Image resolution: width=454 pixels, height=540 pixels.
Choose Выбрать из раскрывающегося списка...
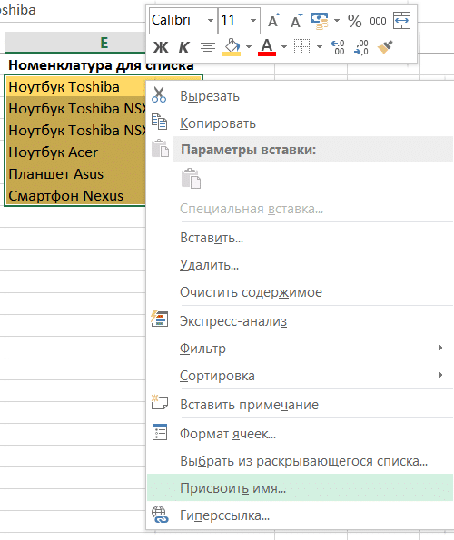point(300,461)
